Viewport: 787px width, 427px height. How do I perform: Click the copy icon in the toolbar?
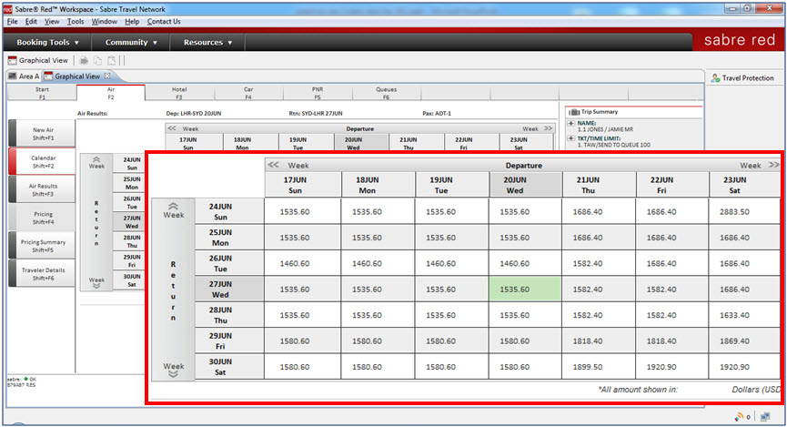click(98, 60)
